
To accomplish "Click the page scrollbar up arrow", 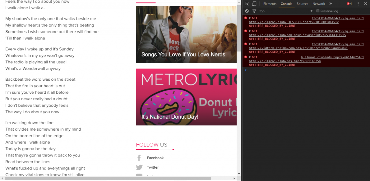I will pos(239,2).
